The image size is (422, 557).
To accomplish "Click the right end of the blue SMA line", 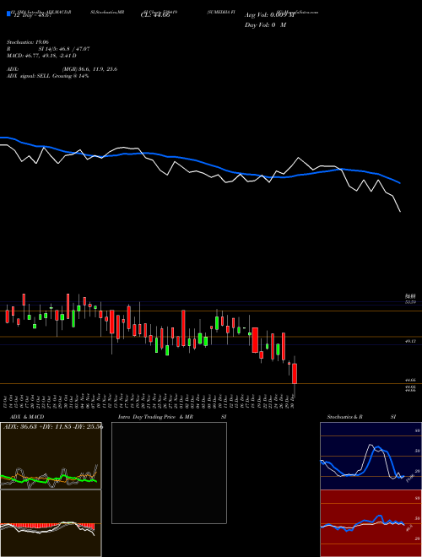I will (400, 183).
